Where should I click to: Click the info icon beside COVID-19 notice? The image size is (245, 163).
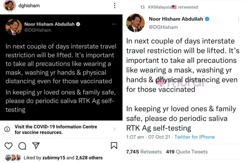click(7, 129)
